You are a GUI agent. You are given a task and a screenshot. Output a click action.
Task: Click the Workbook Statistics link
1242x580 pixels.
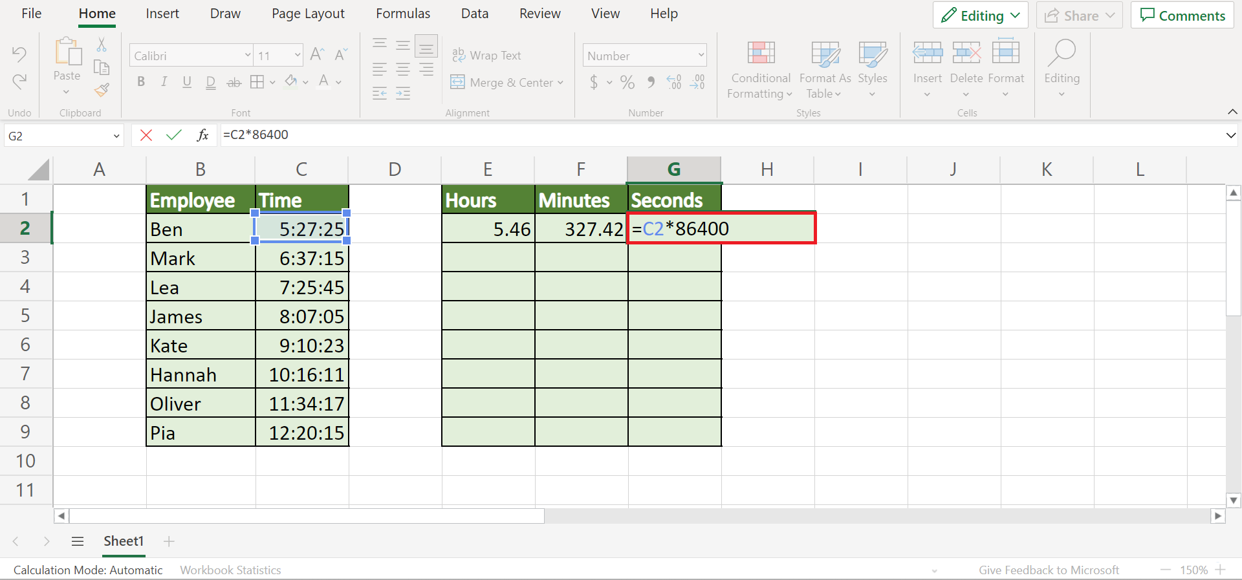point(230,570)
